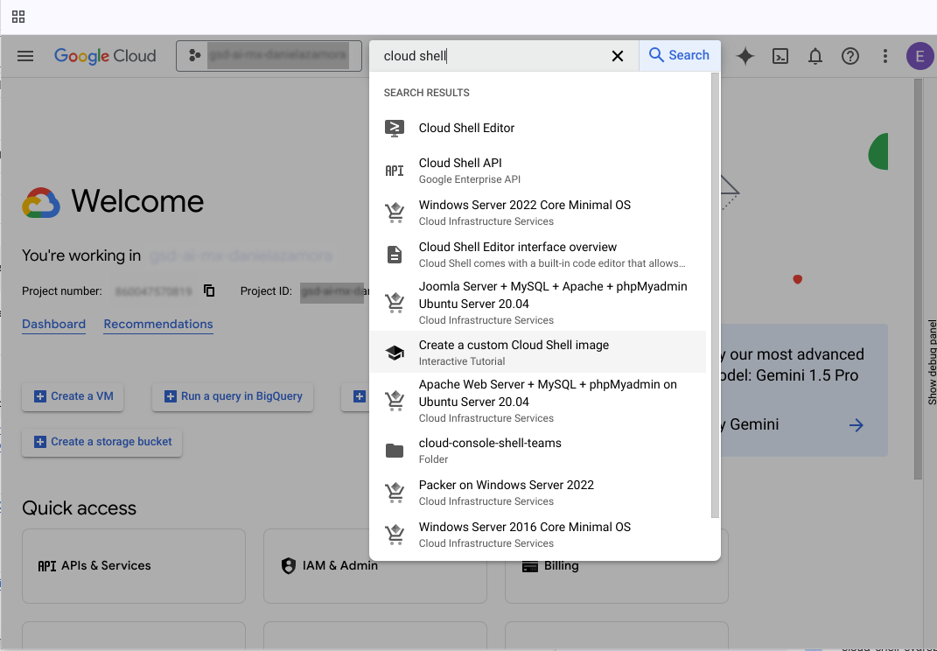
Task: Select Cloud Shell API search result
Action: [460, 170]
